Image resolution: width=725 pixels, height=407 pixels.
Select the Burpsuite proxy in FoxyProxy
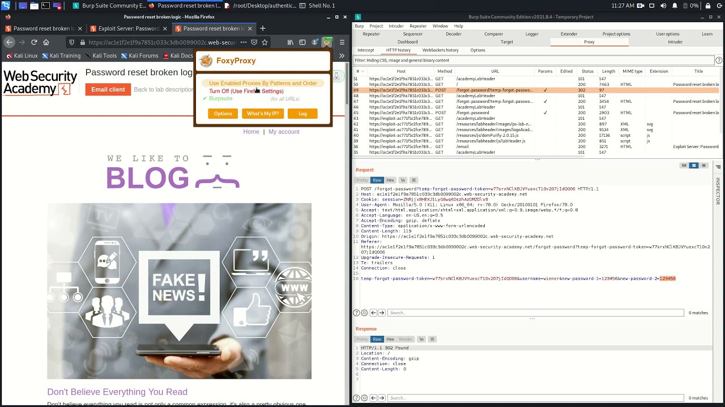click(220, 98)
